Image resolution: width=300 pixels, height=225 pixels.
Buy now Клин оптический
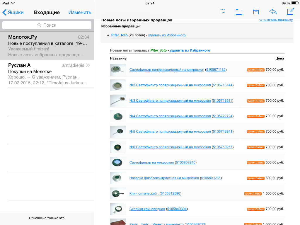coord(253,194)
